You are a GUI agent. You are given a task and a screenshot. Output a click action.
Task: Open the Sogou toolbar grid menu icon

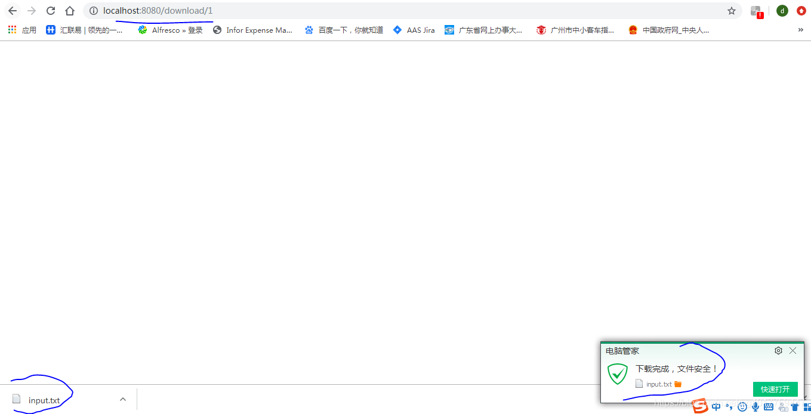click(x=807, y=406)
